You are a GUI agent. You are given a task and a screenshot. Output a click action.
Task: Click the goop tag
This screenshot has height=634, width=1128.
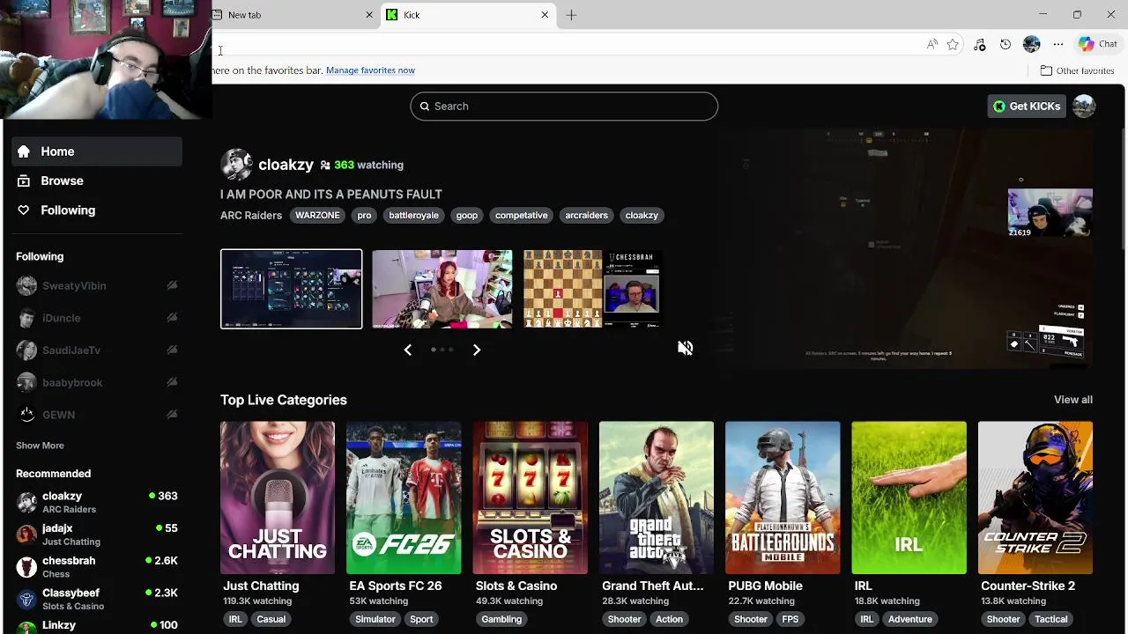(x=467, y=215)
